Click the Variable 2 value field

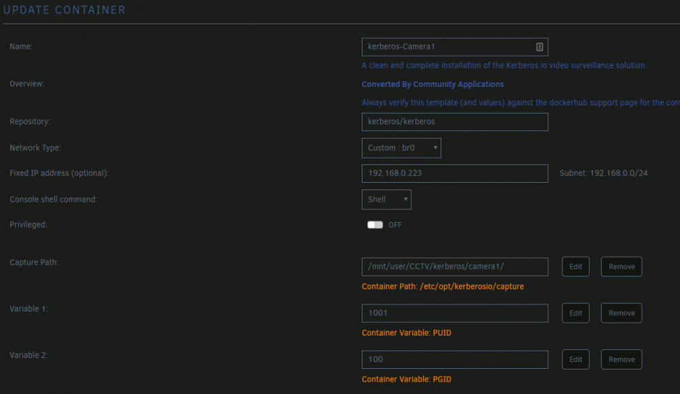(454, 359)
